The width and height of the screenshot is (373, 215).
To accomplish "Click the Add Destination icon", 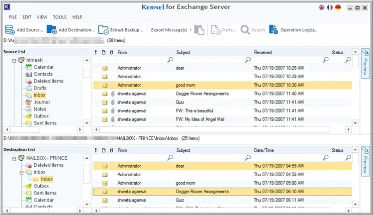I will (x=51, y=30).
